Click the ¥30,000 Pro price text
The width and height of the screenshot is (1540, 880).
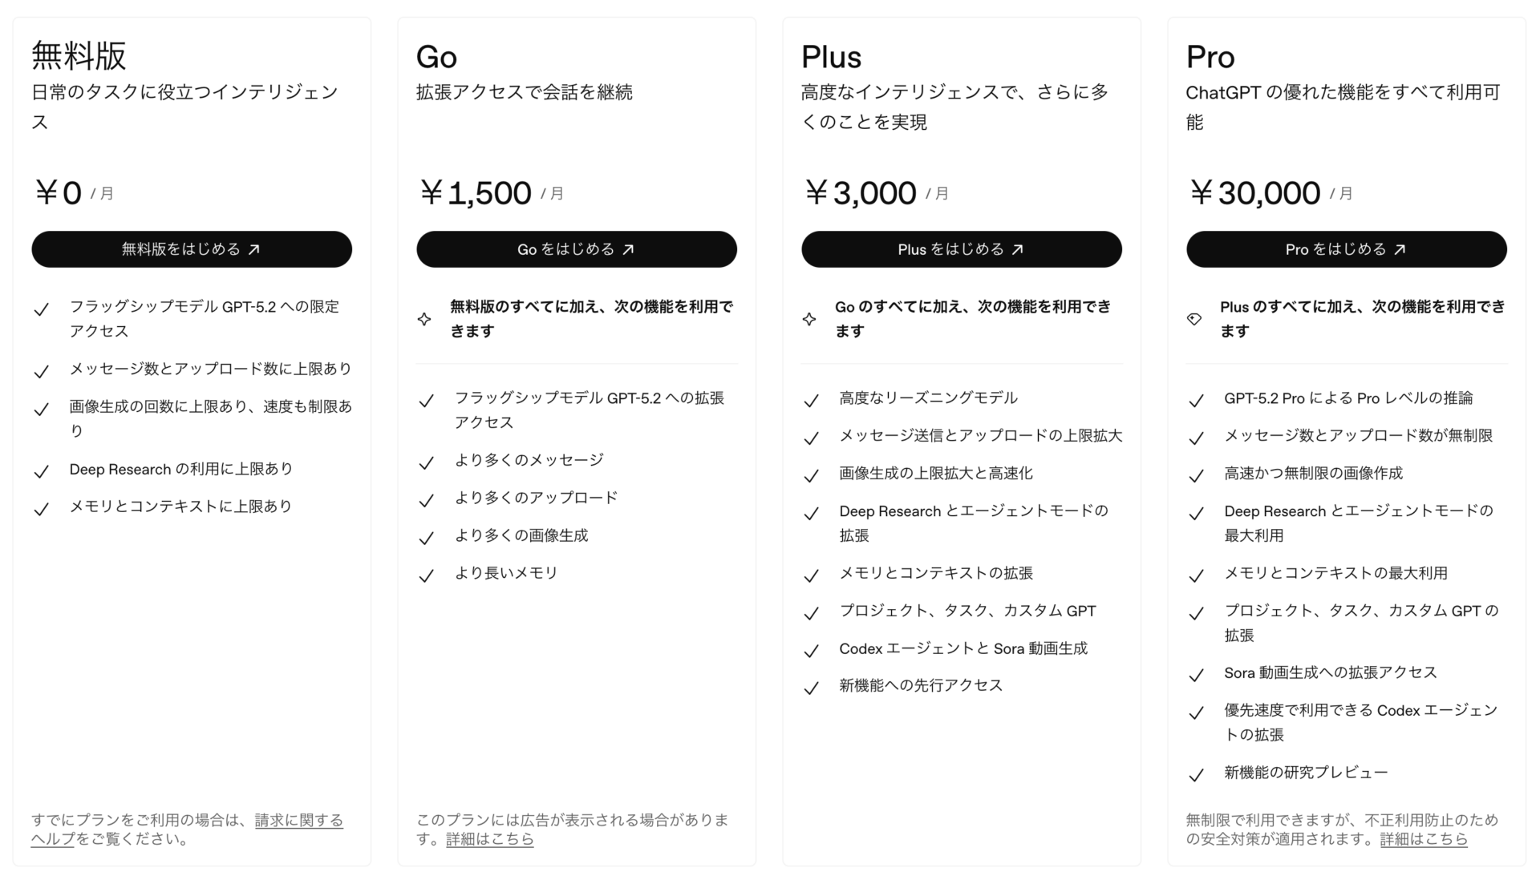1254,193
